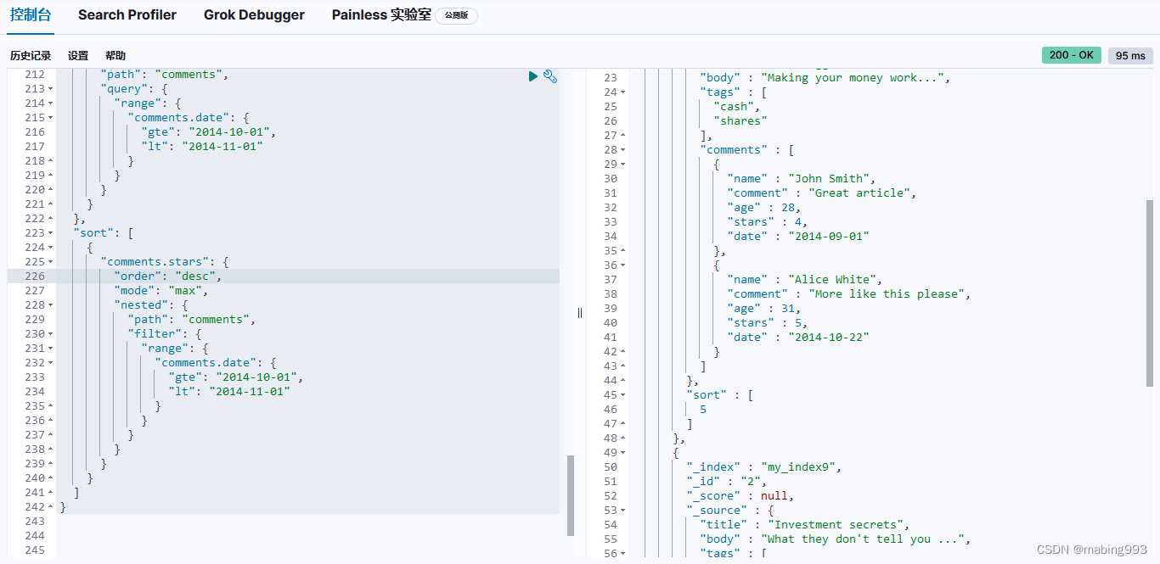Click the request editor scrollbar thumb
Viewport: 1160px width, 564px height.
[x=571, y=495]
